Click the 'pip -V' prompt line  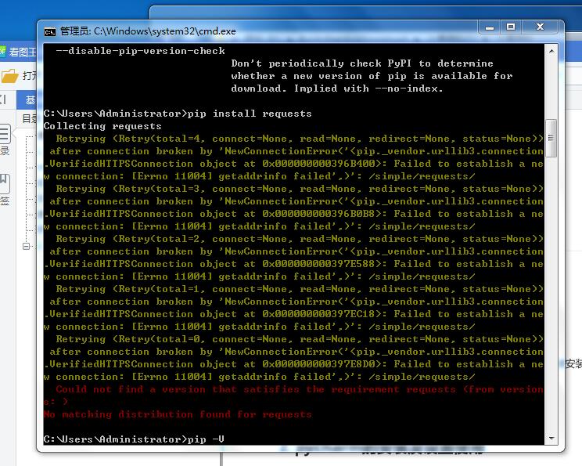click(134, 439)
